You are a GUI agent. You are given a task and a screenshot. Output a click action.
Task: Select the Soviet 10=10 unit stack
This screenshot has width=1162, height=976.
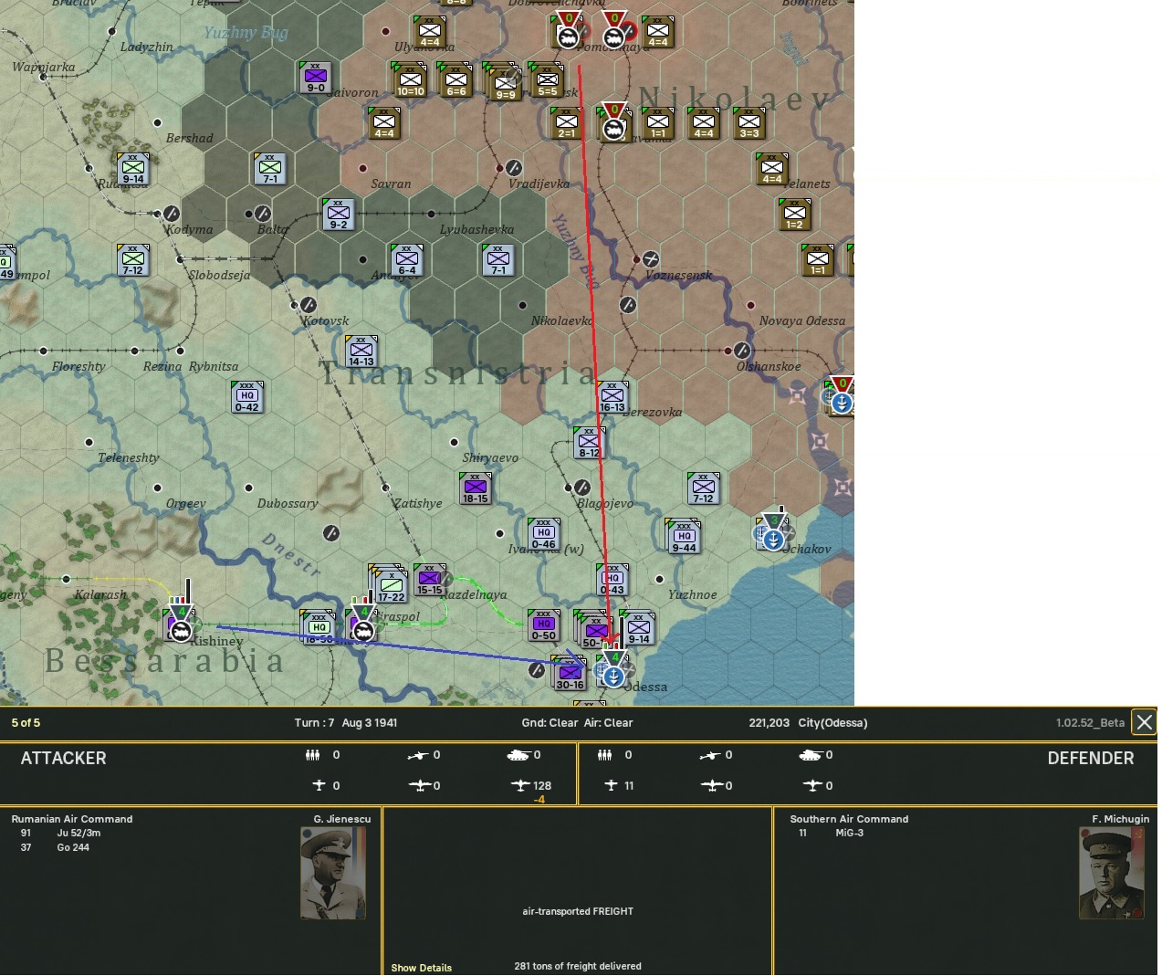[x=411, y=80]
